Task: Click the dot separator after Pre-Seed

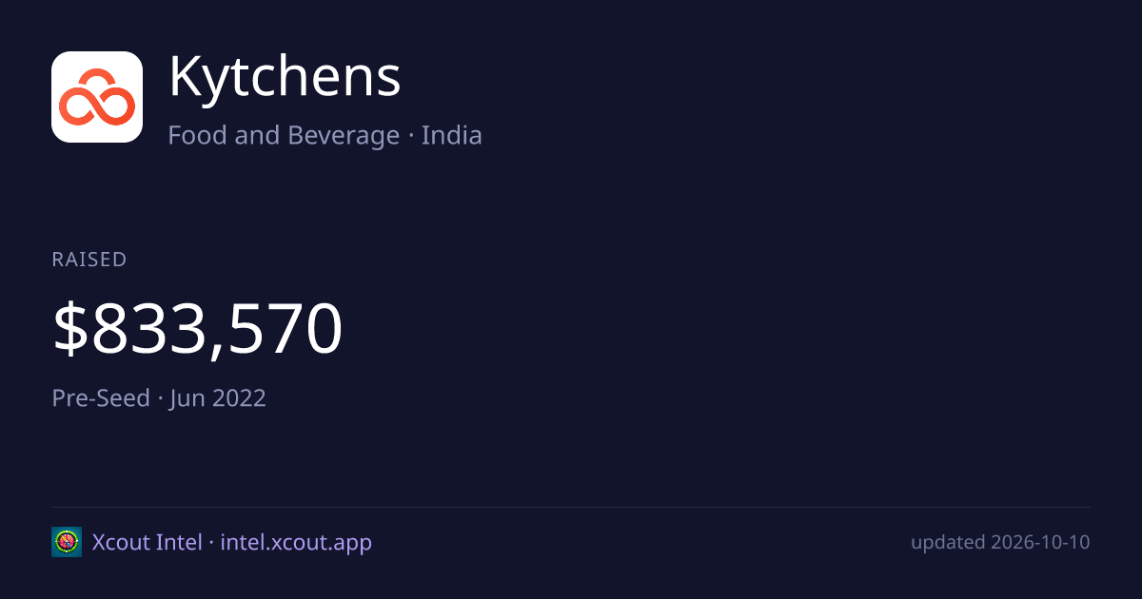Action: (x=160, y=398)
